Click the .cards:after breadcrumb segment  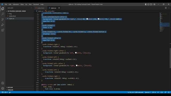pos(51,11)
